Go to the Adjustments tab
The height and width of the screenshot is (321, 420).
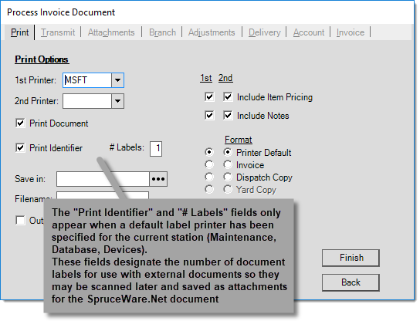(x=212, y=32)
